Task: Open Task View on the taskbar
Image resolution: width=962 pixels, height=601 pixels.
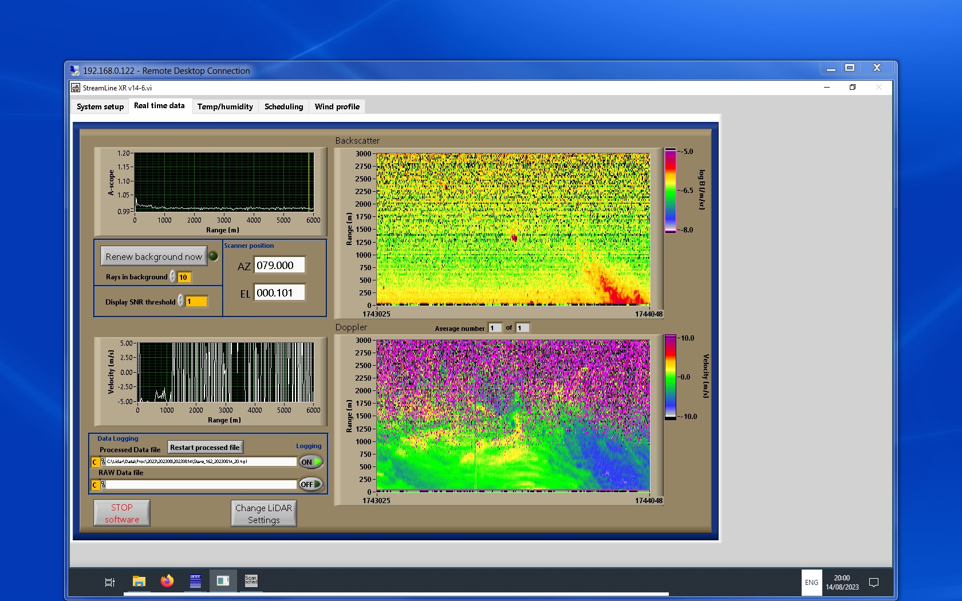Action: 110,582
